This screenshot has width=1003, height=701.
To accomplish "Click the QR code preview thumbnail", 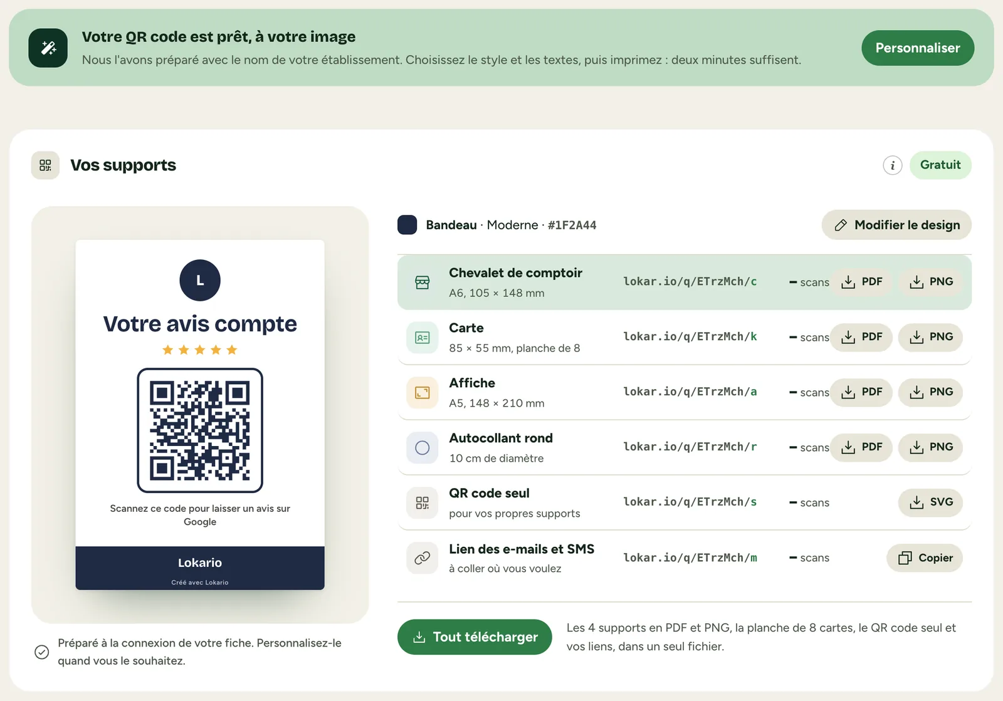I will point(200,430).
